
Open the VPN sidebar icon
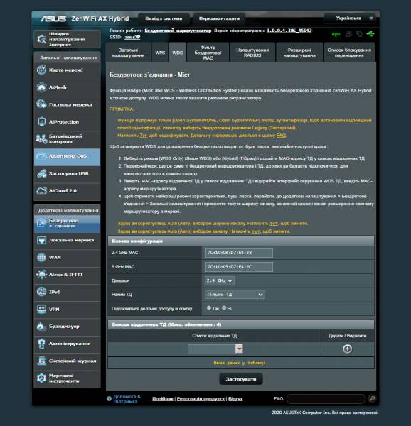pos(42,309)
